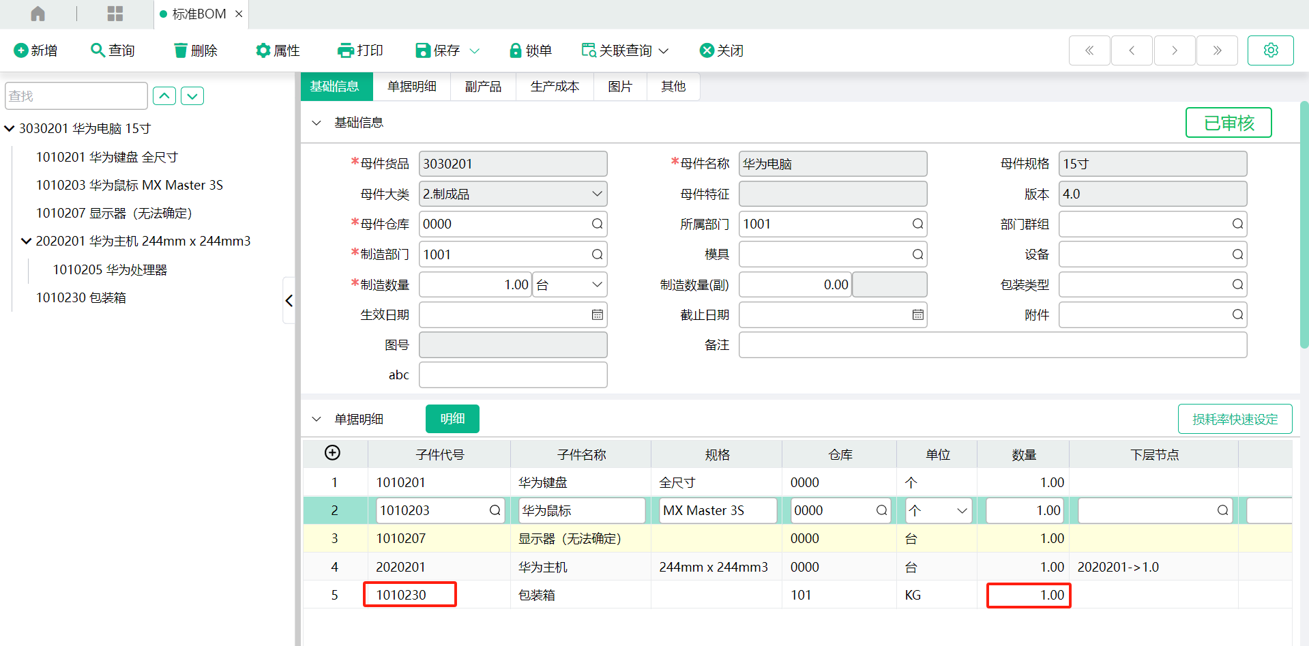The image size is (1309, 646).
Task: Click into the abc input field
Action: pyautogui.click(x=513, y=375)
